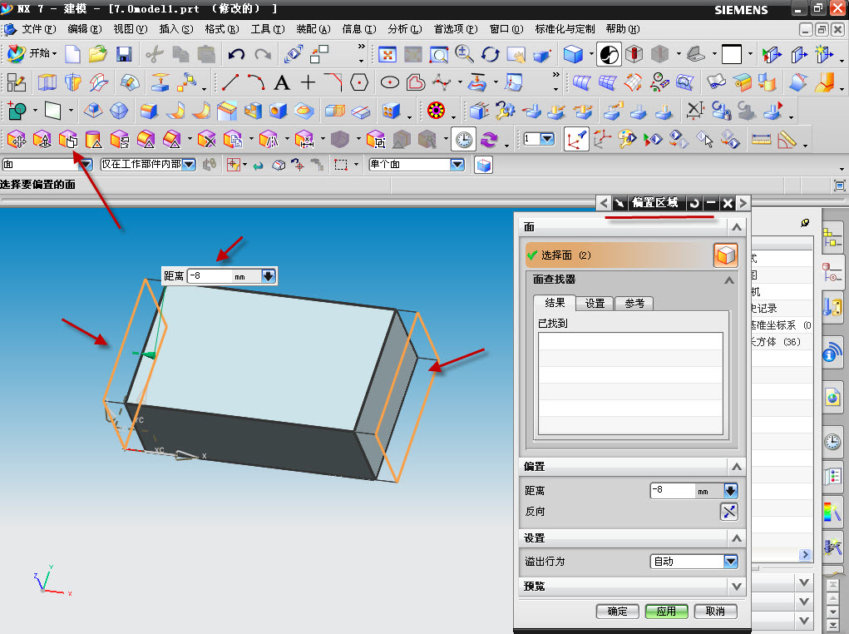Viewport: 849px width, 634px height.
Task: Toggle shaded with edges rendering style
Action: pyautogui.click(x=573, y=54)
